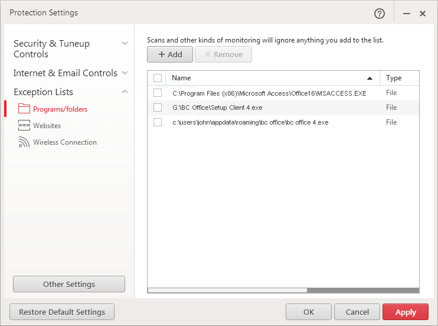This screenshot has height=326, width=438.
Task: Click the Name column sort arrow
Action: (x=370, y=78)
